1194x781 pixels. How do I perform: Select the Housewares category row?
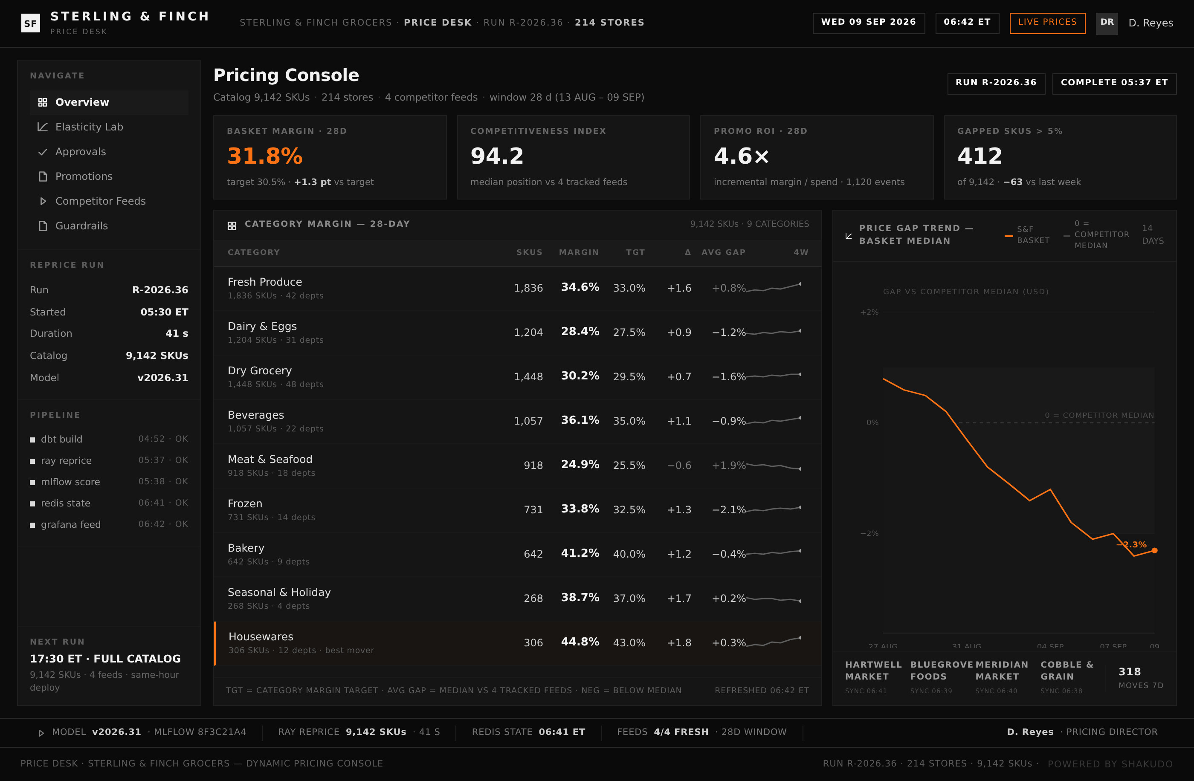tap(517, 644)
